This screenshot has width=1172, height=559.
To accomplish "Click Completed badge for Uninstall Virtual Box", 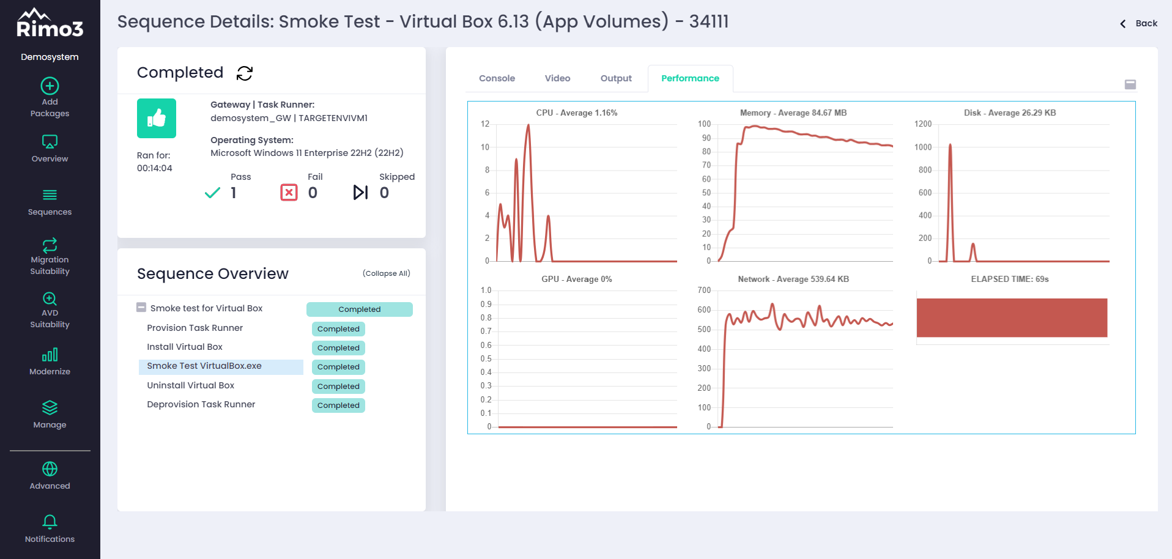I will click(338, 387).
